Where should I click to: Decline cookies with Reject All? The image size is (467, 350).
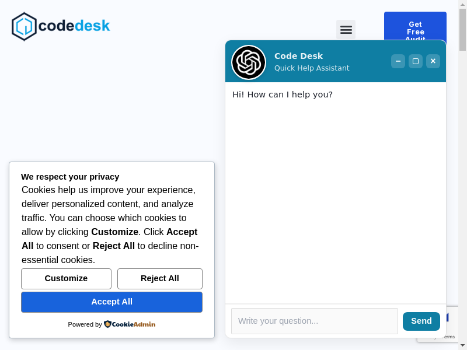tap(160, 279)
